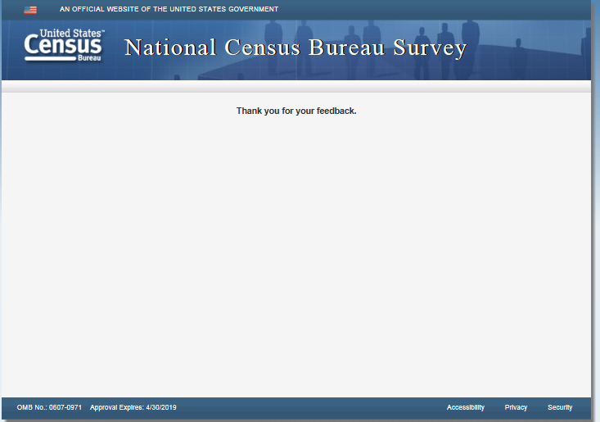
Task: Click the word "Survey" in page title
Action: (430, 48)
